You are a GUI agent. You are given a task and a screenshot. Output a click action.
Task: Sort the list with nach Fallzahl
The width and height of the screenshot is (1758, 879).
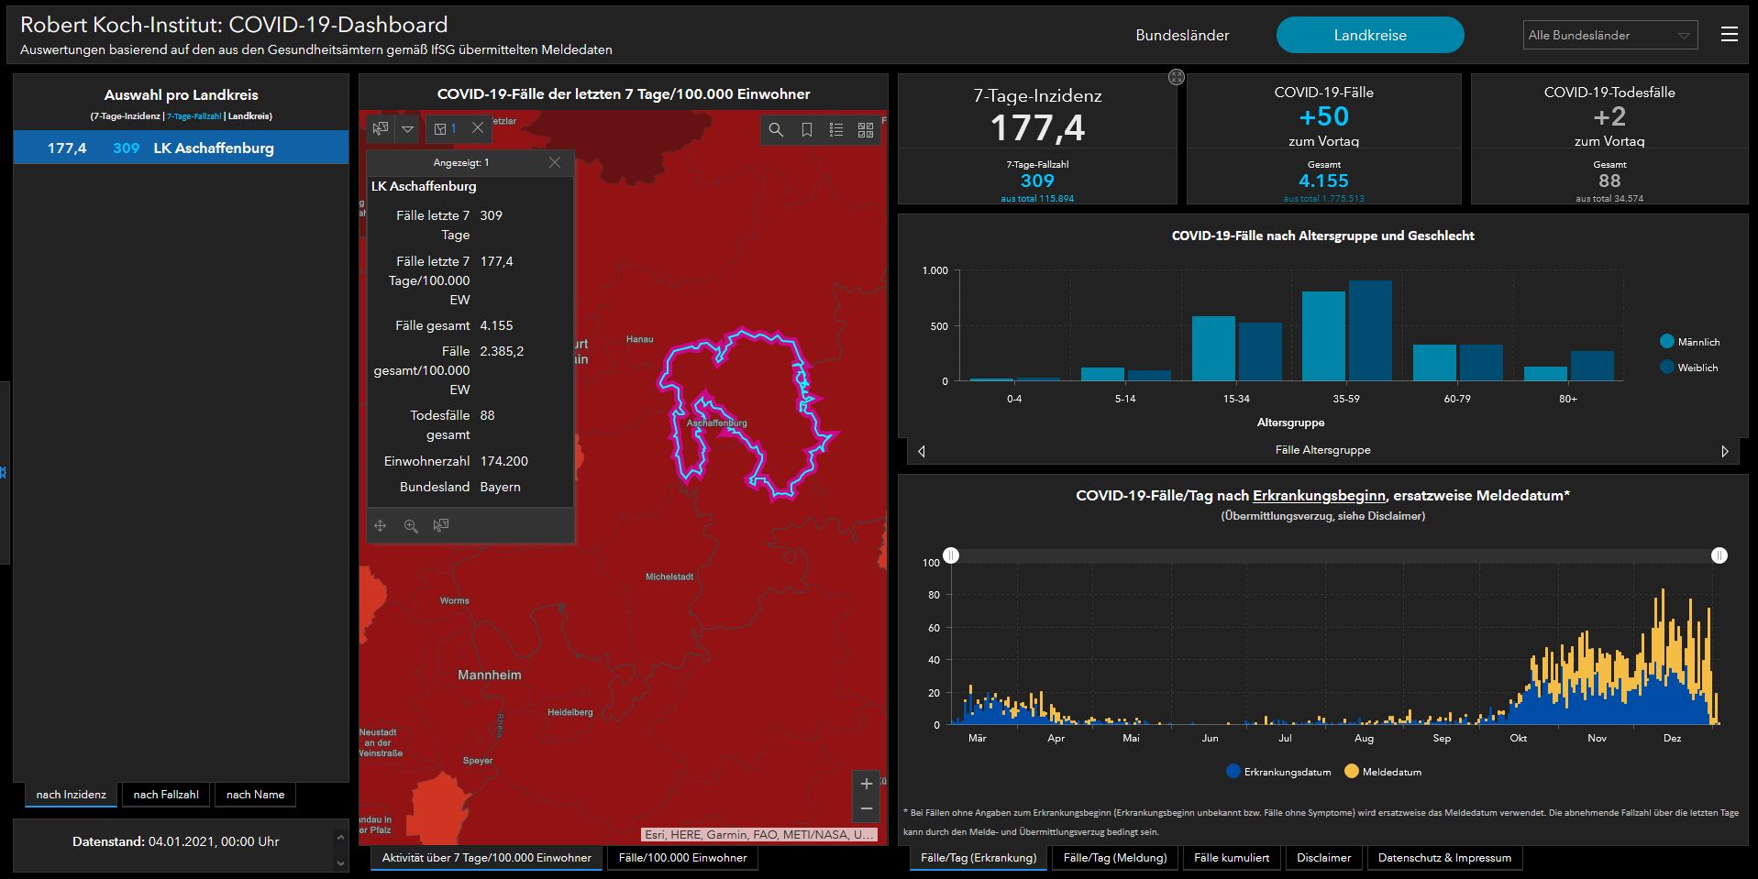[166, 795]
